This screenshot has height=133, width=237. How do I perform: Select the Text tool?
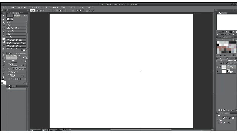[x=3, y=74]
